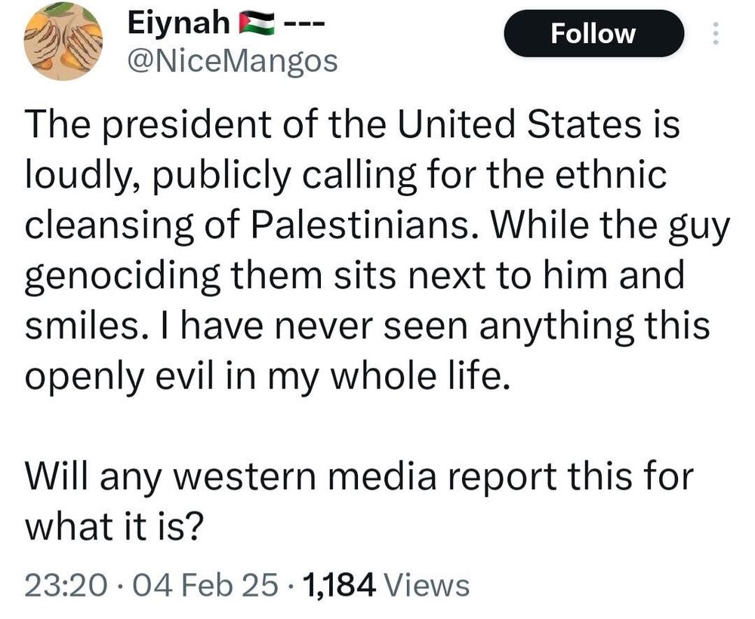
Task: Open the mango hands profile picture
Action: click(63, 41)
